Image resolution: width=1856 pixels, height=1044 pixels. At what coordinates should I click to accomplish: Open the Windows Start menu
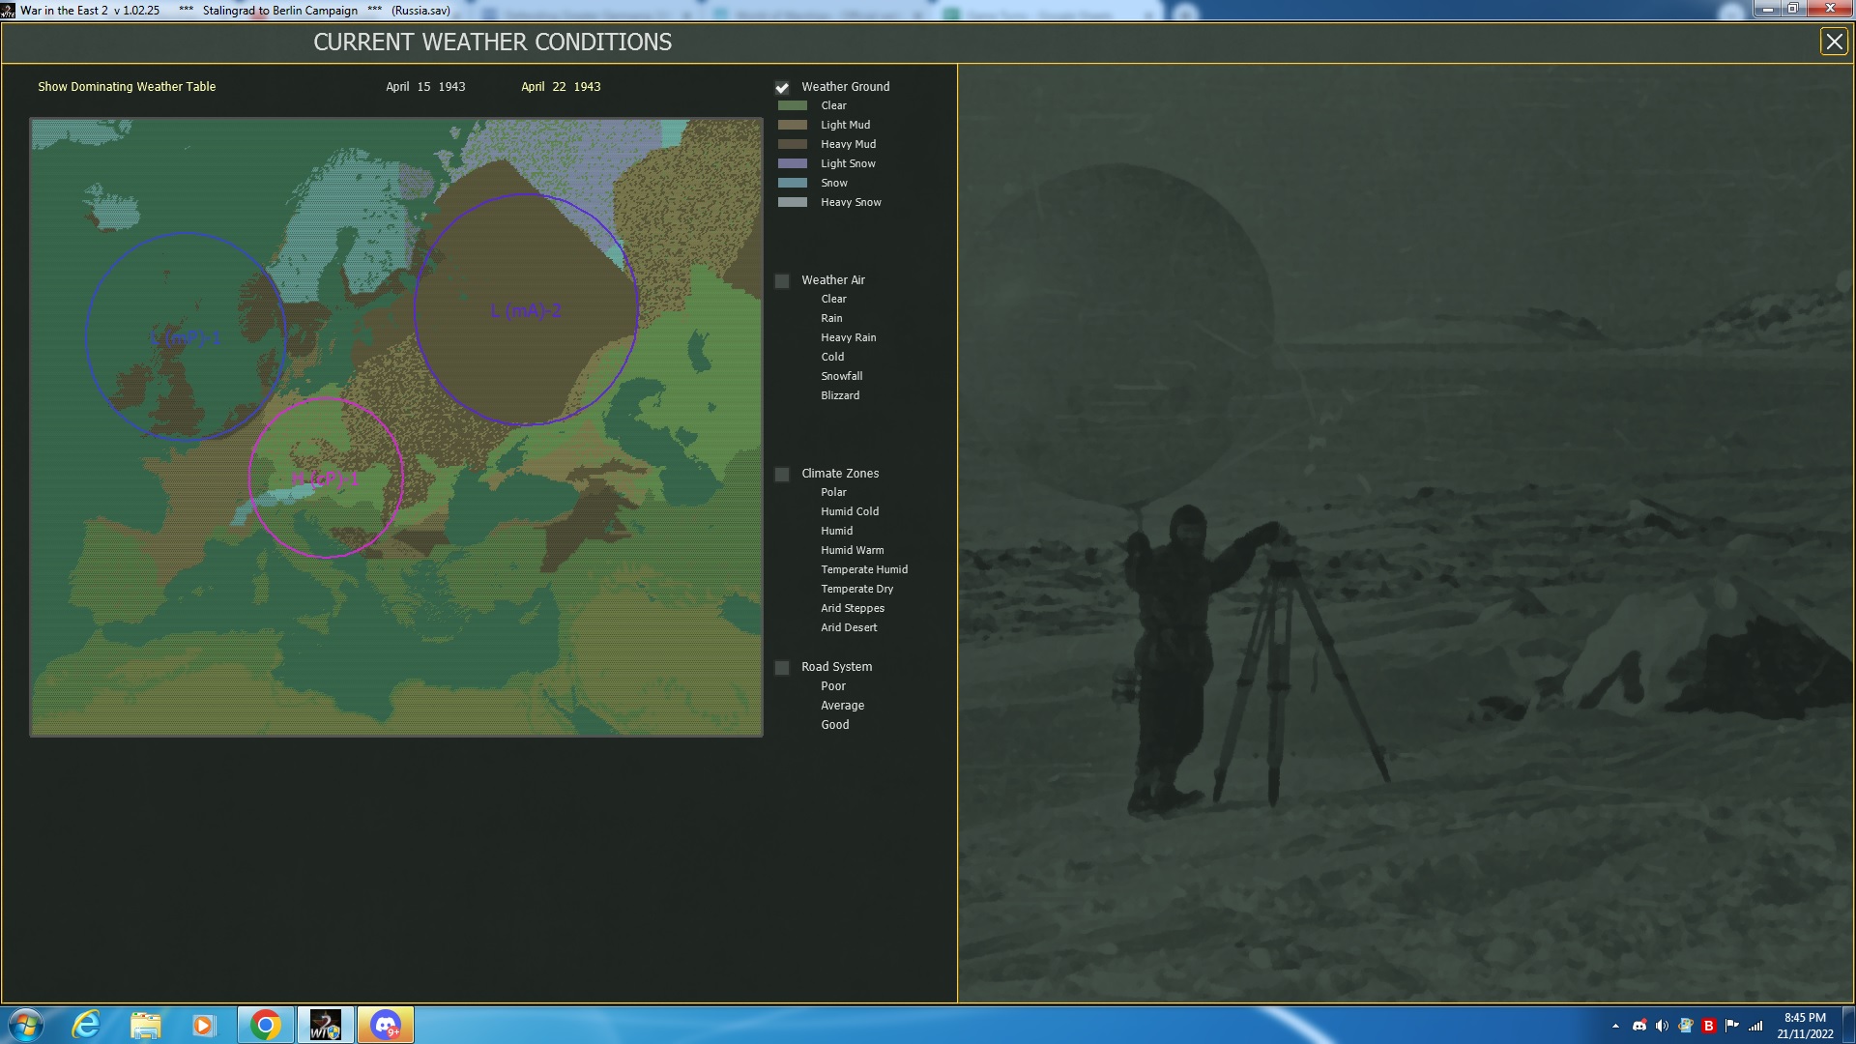pyautogui.click(x=26, y=1025)
